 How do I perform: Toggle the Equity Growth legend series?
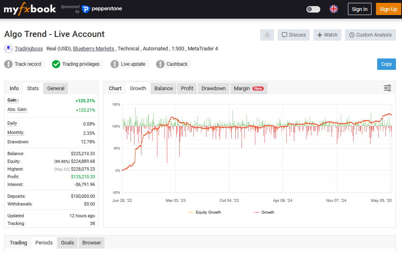coord(204,212)
